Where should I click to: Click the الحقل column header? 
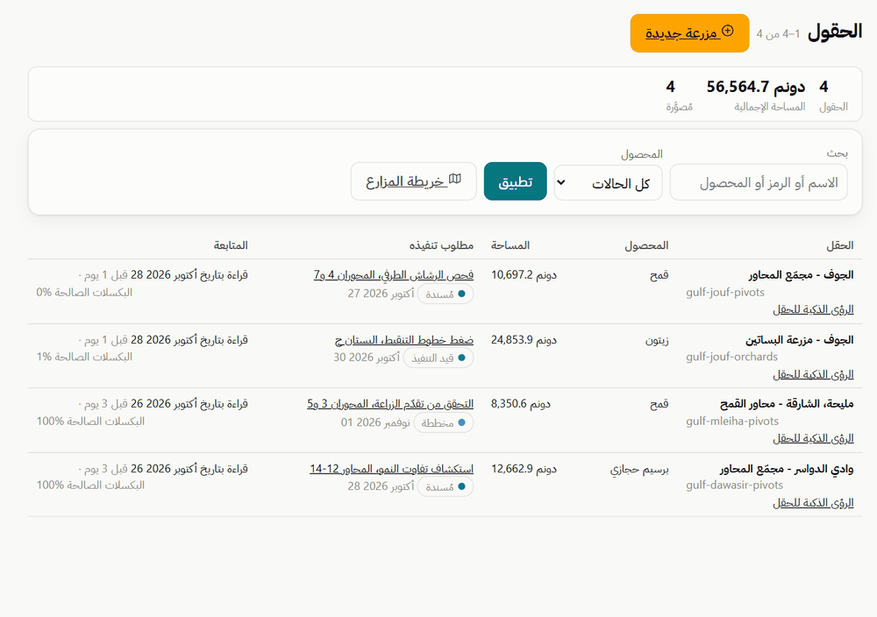pos(840,245)
